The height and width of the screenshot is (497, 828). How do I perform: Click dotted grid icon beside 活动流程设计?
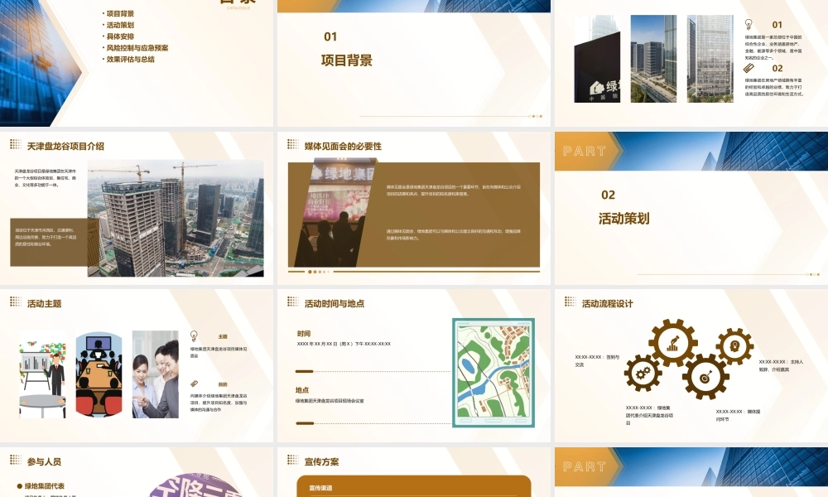[x=570, y=302]
